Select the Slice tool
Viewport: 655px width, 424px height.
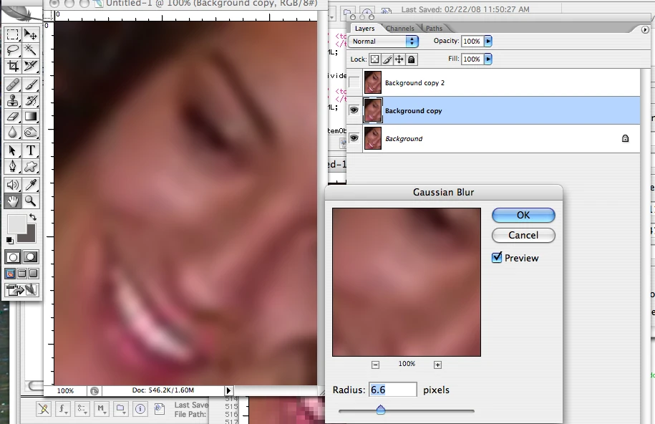31,66
